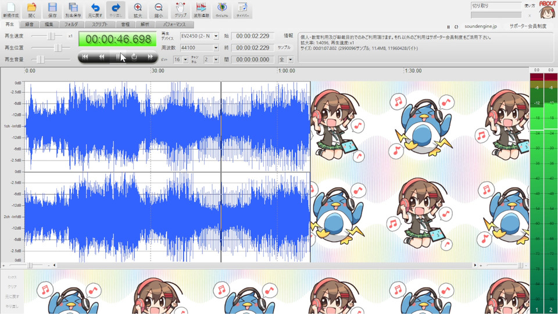Click the loop arrows icon beside soundengine.jp
558x314 pixels.
point(456,27)
